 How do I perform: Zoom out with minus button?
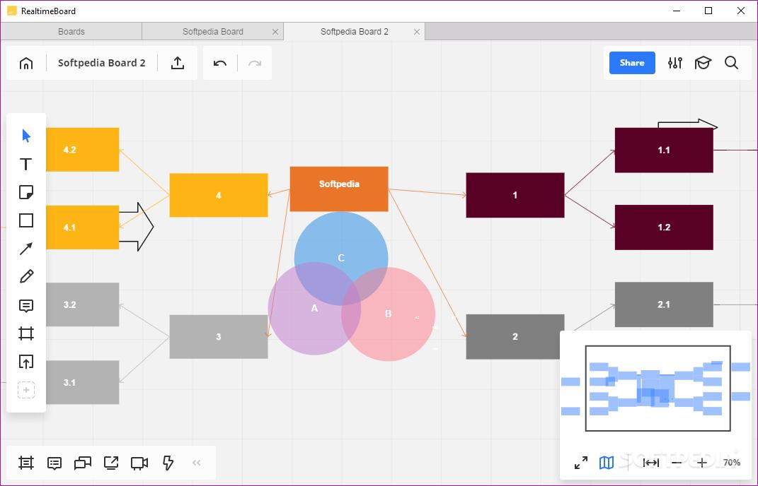[x=677, y=463]
